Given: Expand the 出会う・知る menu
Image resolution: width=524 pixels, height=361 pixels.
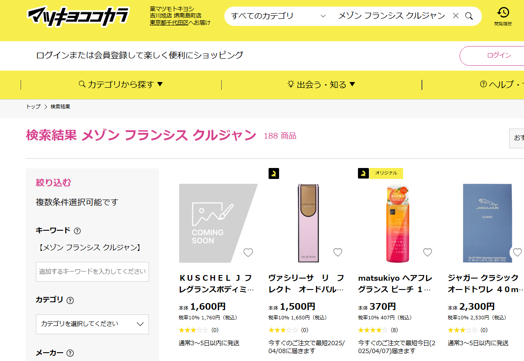Looking at the screenshot, I should (321, 85).
